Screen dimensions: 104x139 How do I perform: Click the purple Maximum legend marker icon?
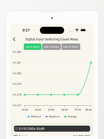[x=47, y=117]
